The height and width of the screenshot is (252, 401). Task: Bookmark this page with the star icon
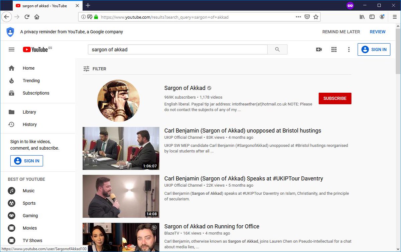[316, 17]
